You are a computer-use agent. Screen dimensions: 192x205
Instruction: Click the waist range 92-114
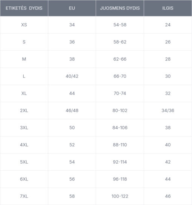[x=120, y=162]
